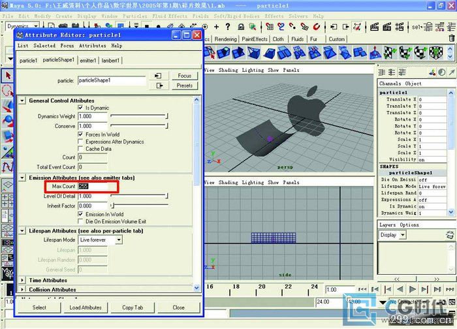Click the Copy Tab button
The width and height of the screenshot is (457, 329).
click(x=133, y=307)
